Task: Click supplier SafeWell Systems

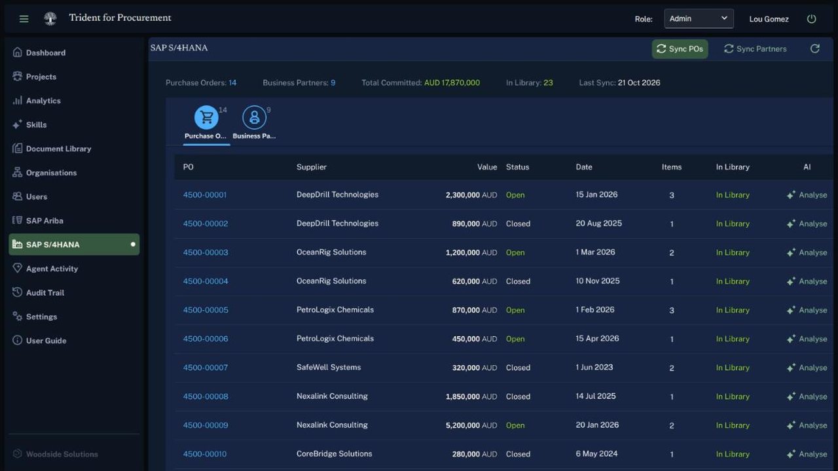Action: click(x=329, y=367)
